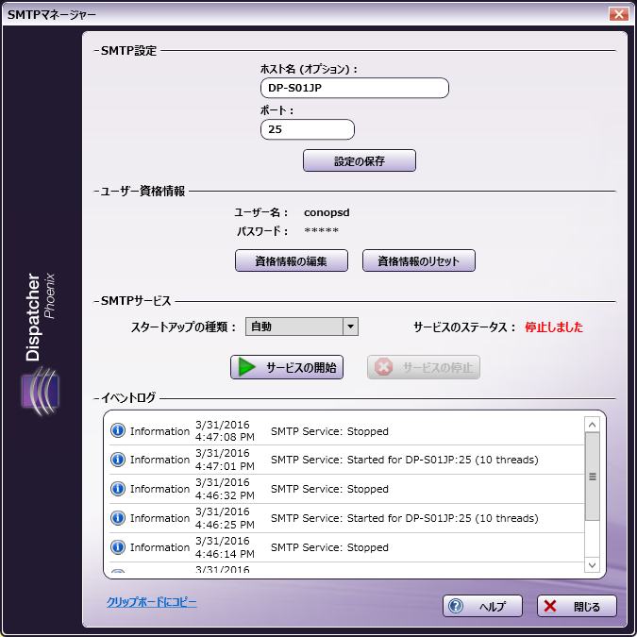Screen dimensions: 637x637
Task: Click the サービスの開始 button
Action: [287, 367]
